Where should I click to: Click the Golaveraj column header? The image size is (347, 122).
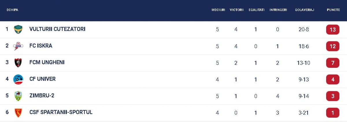(x=304, y=10)
